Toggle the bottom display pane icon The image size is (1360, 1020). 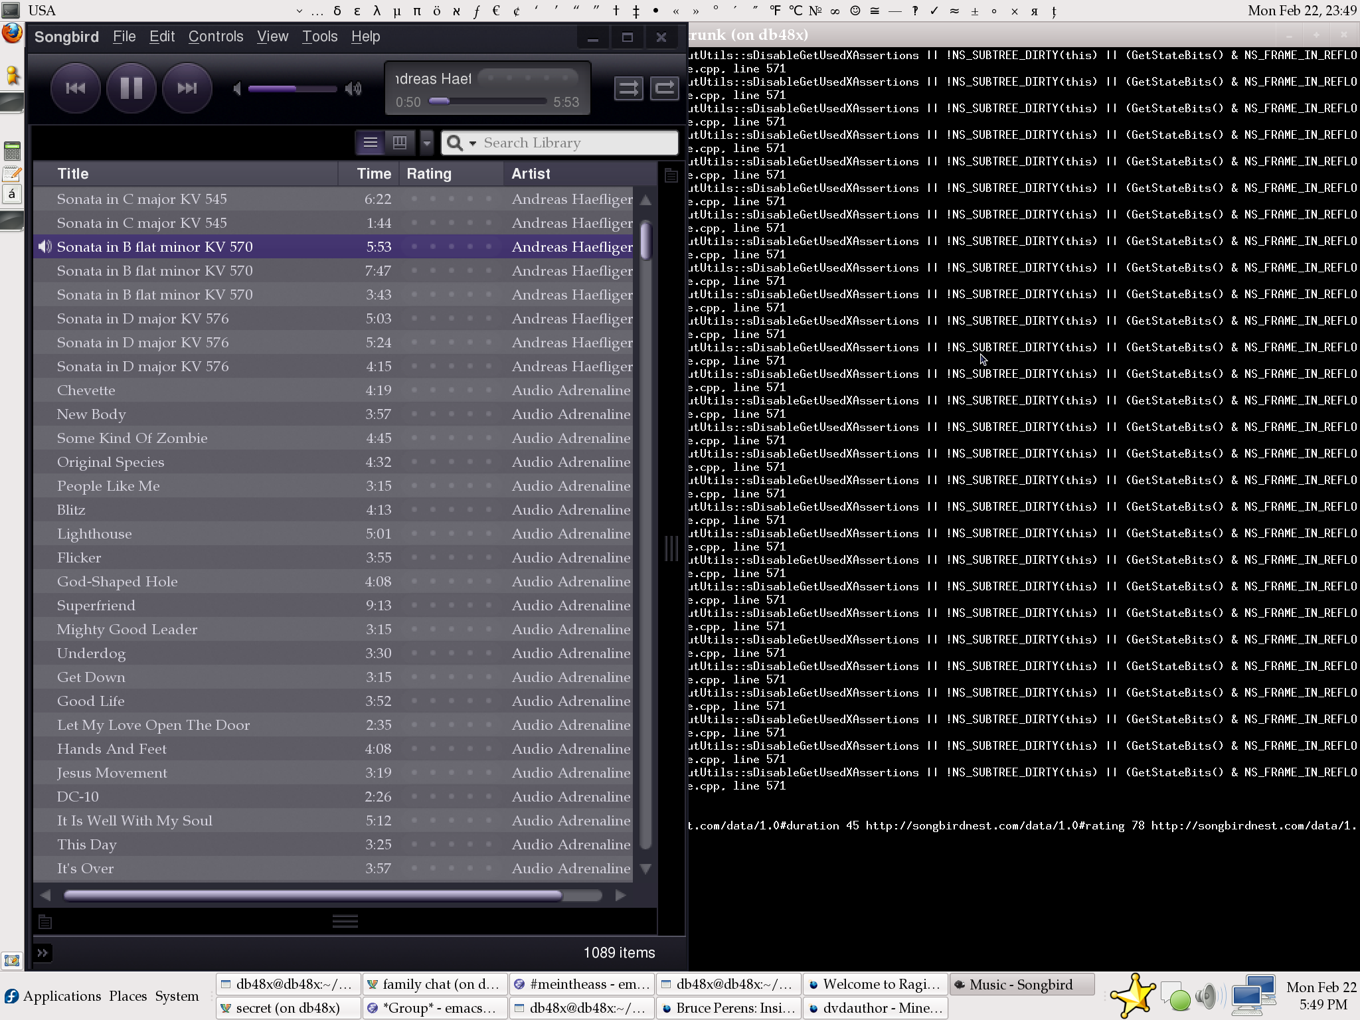45,922
